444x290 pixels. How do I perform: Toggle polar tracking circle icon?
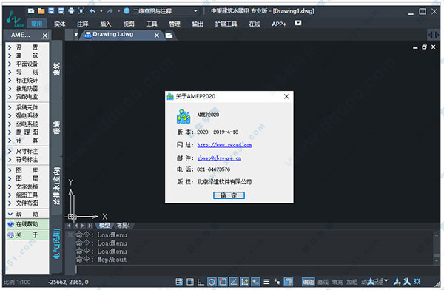pos(212,282)
